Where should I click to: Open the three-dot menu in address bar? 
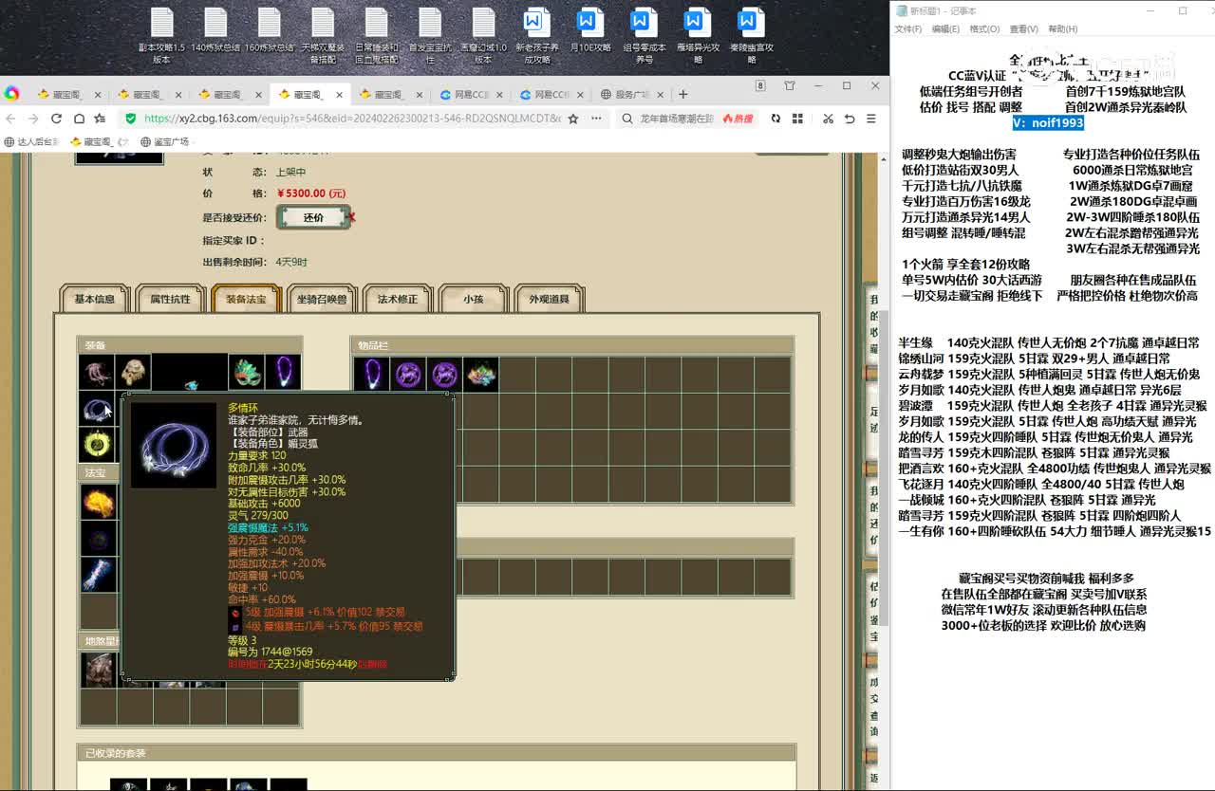coord(595,119)
